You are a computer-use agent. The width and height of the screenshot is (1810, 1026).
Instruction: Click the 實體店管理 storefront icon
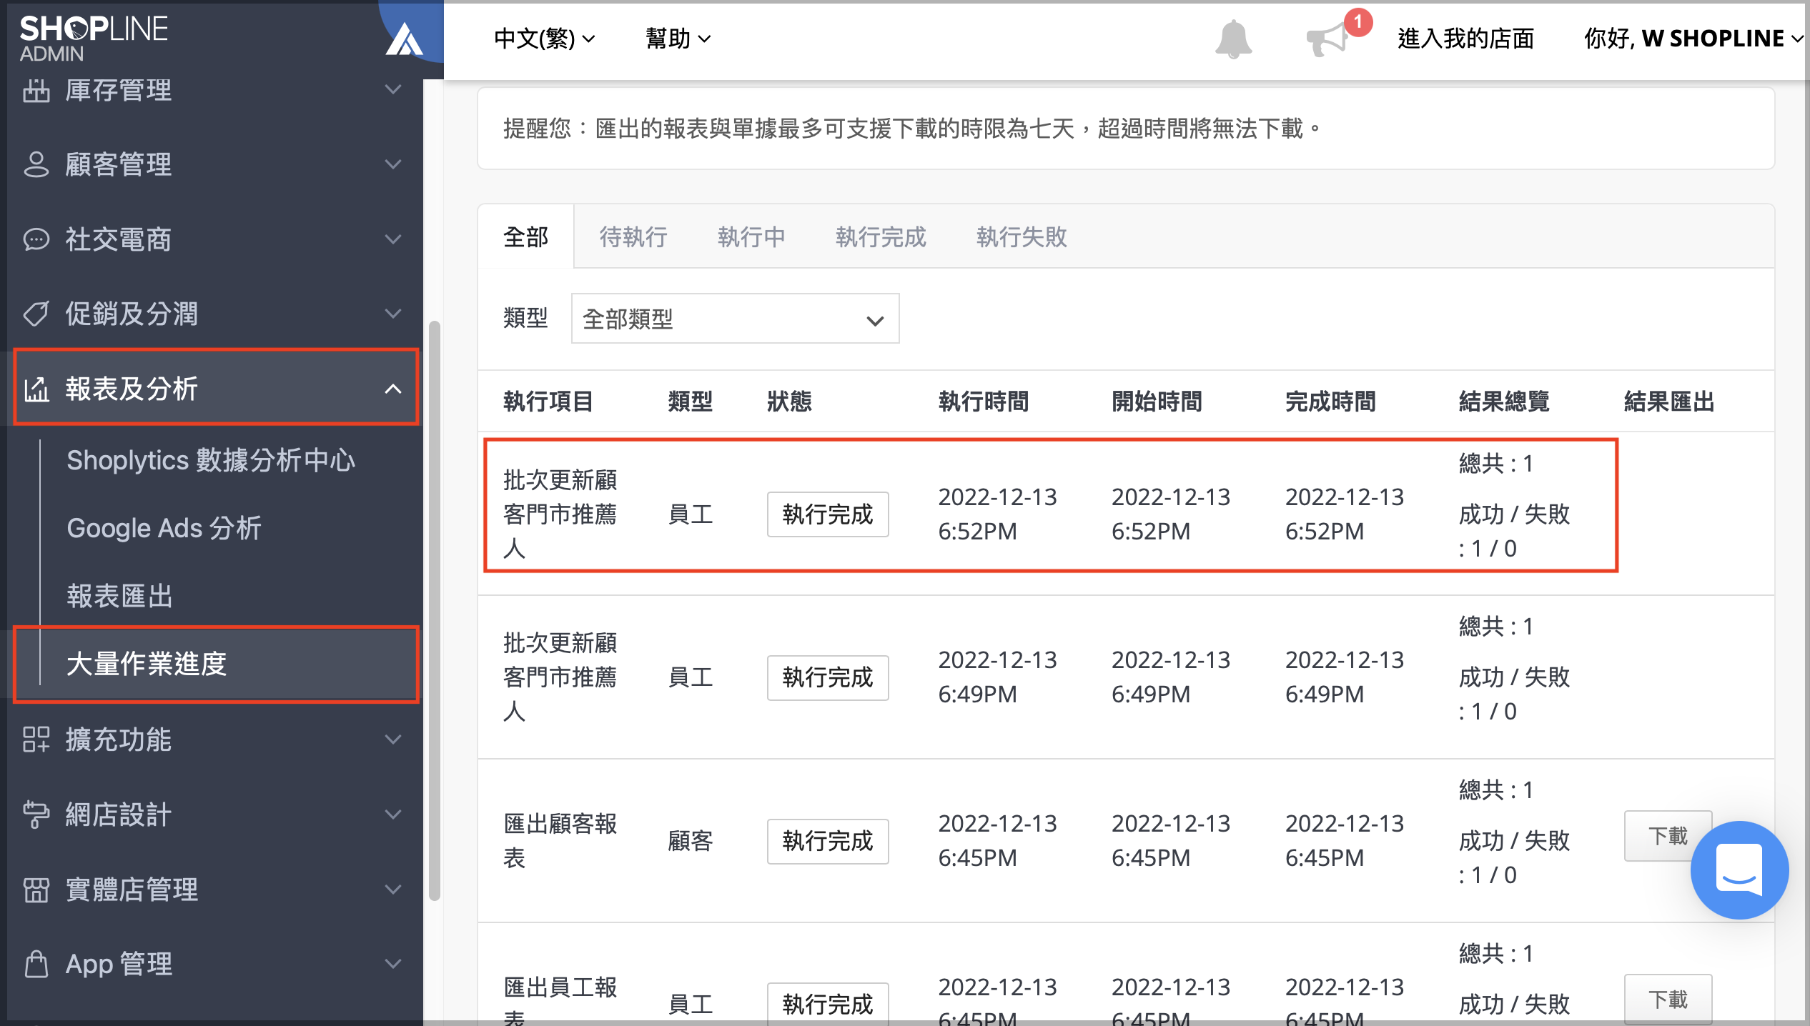pos(36,890)
